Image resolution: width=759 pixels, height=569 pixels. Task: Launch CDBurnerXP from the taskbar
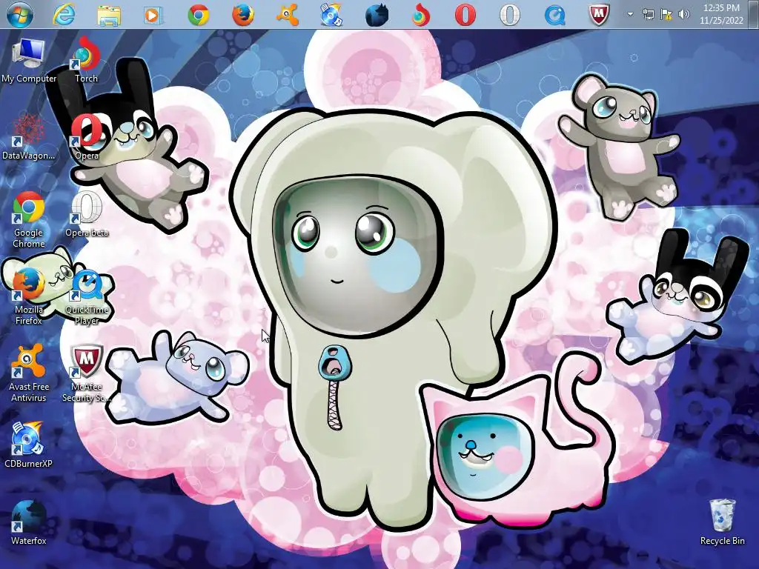pyautogui.click(x=331, y=15)
